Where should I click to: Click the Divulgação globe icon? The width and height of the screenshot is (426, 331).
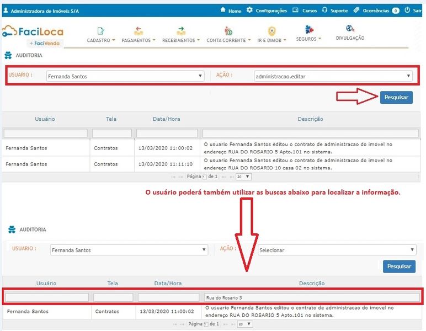pos(350,29)
